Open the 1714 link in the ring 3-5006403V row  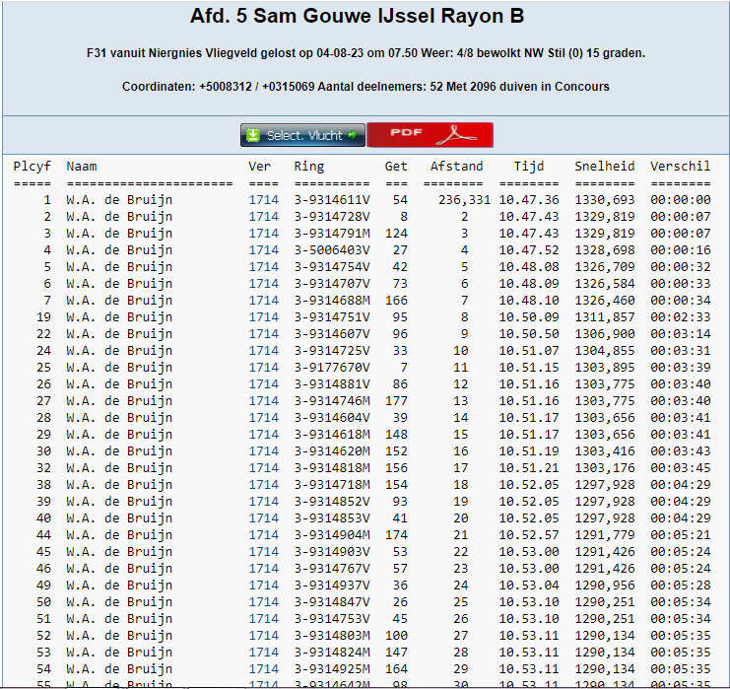tap(263, 250)
